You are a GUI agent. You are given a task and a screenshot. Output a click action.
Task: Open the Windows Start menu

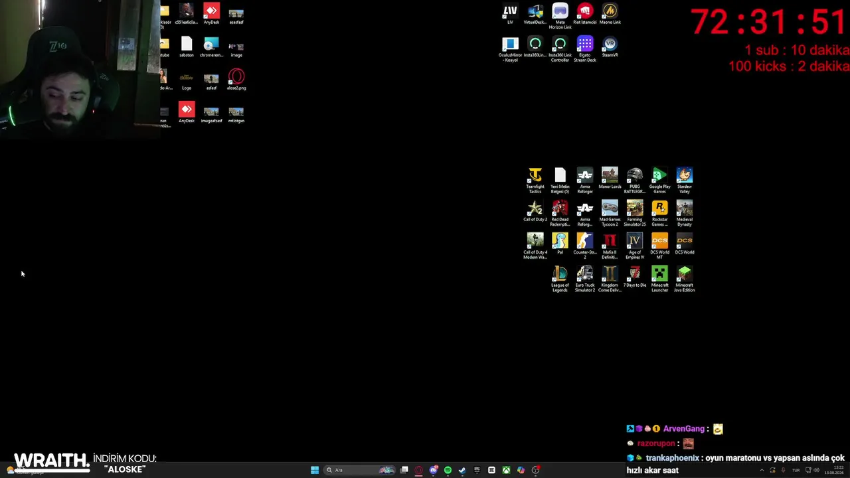pos(315,470)
